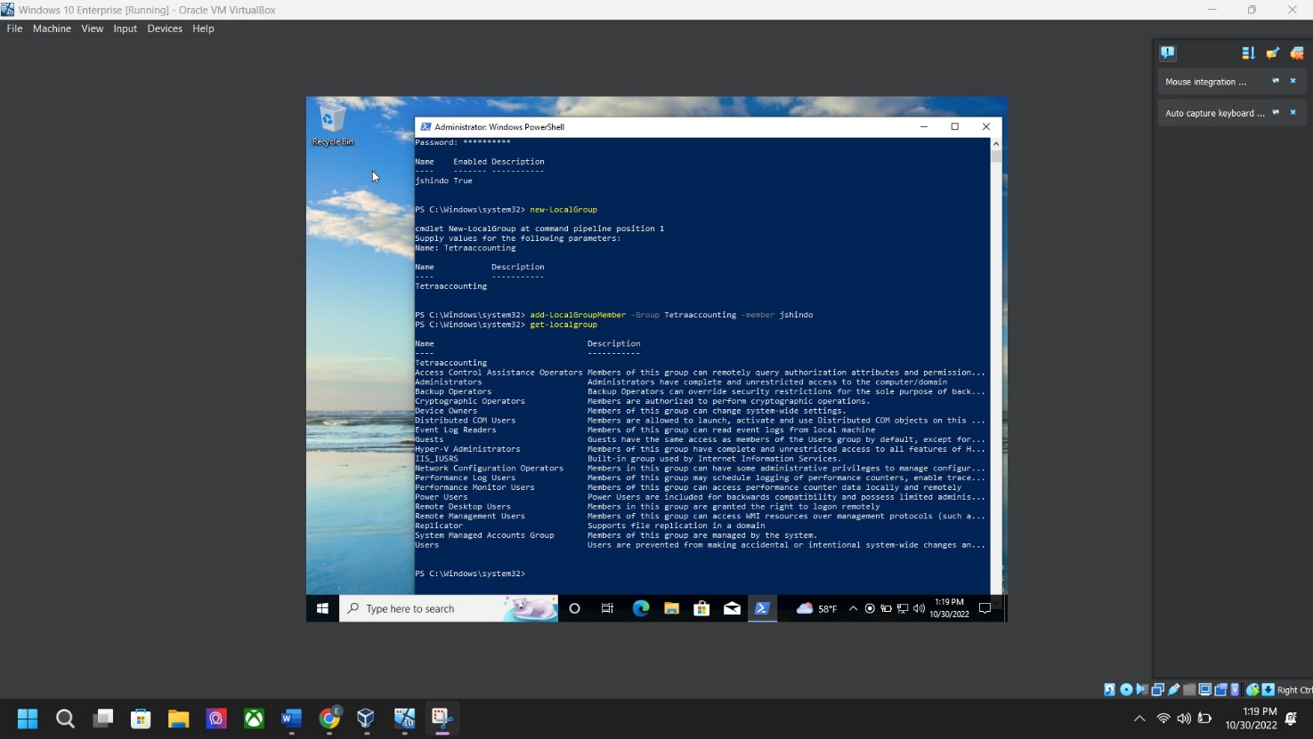
Task: Click the guest Type here to search box
Action: [x=427, y=608]
